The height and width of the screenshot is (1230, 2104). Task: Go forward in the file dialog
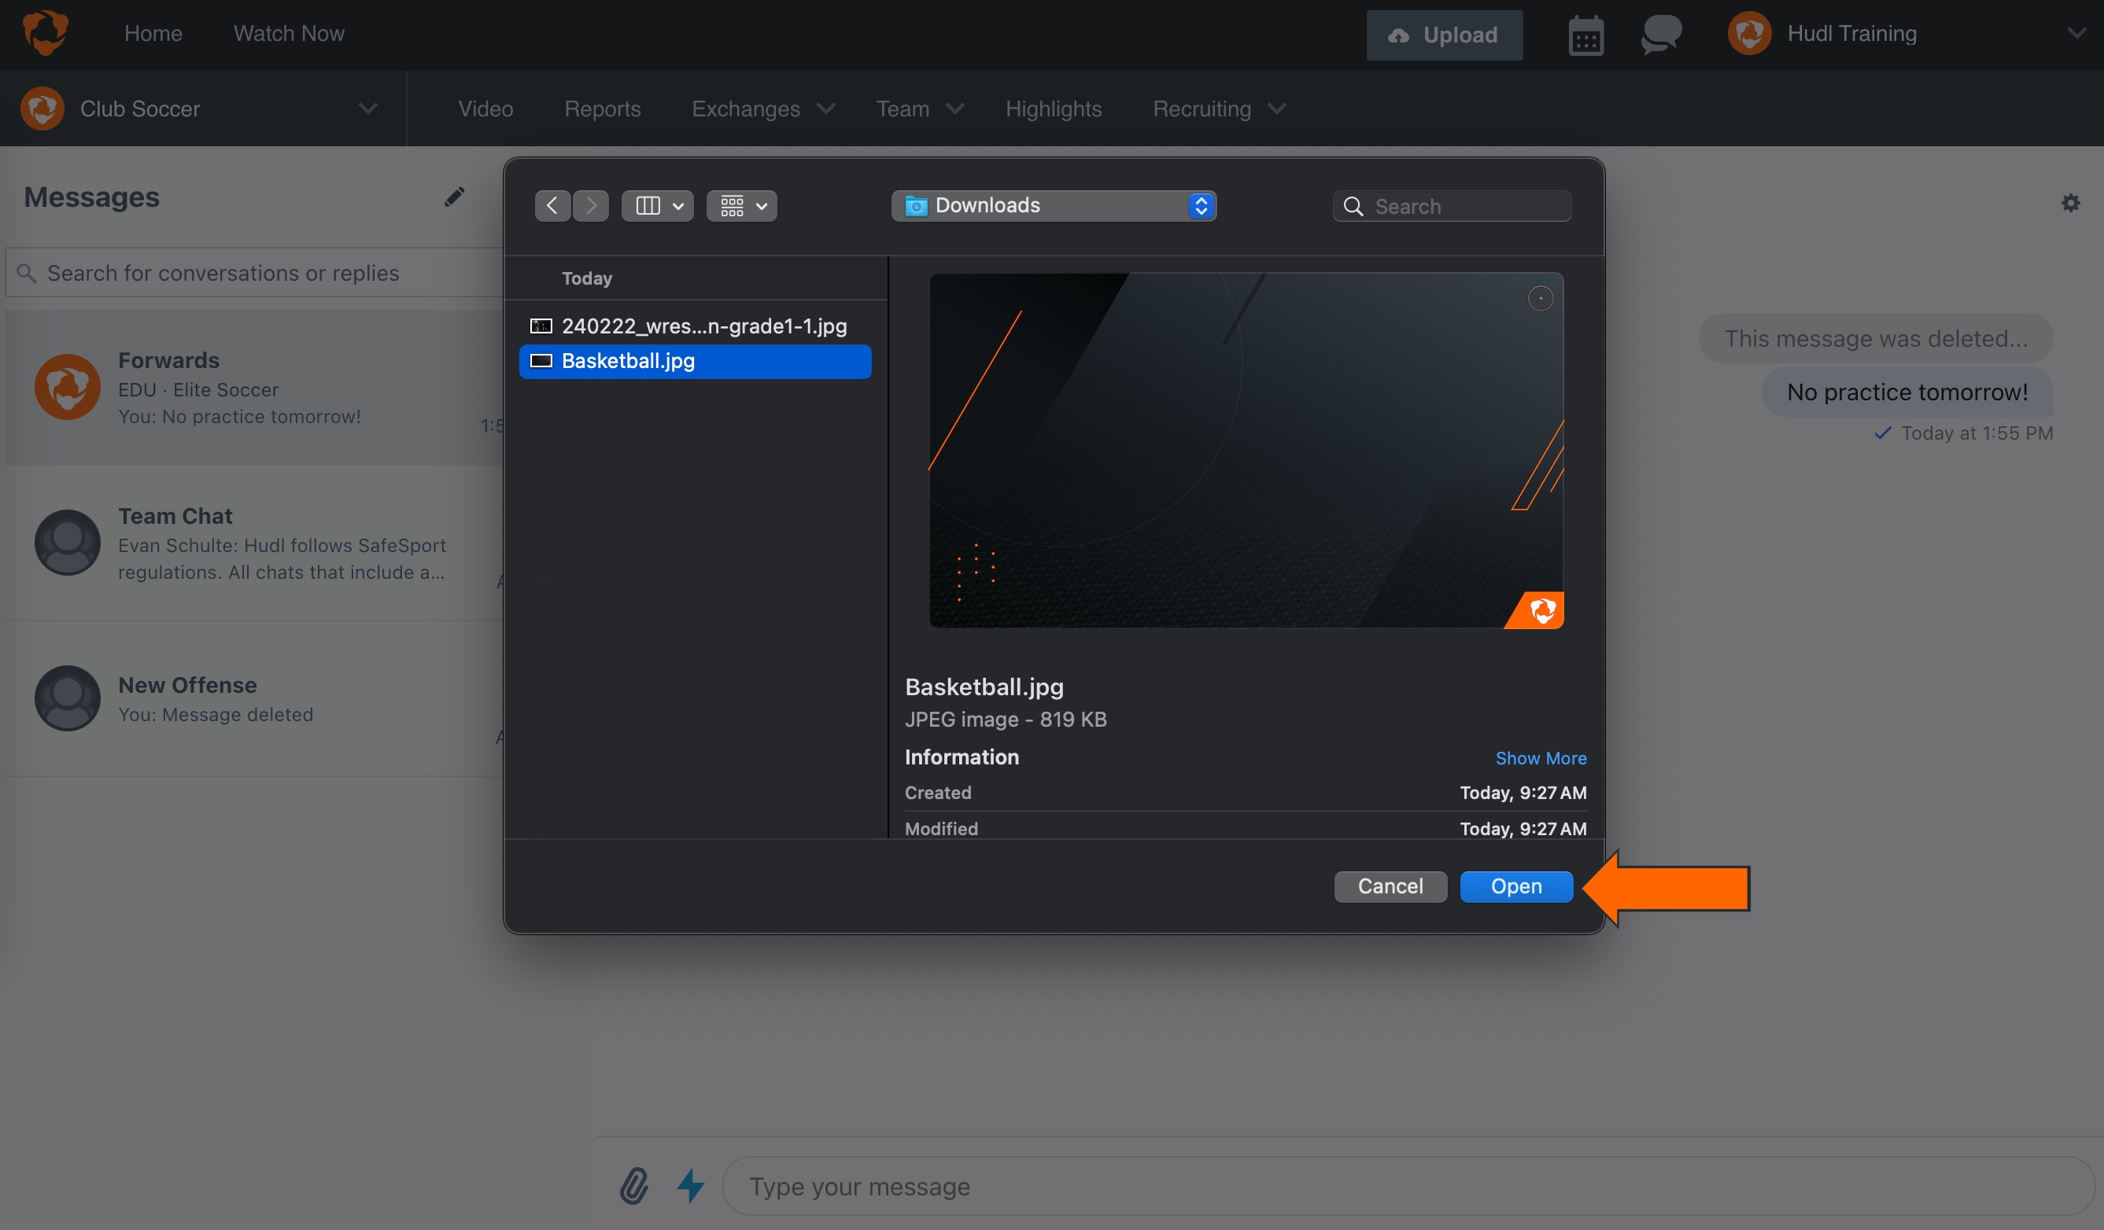click(x=591, y=205)
